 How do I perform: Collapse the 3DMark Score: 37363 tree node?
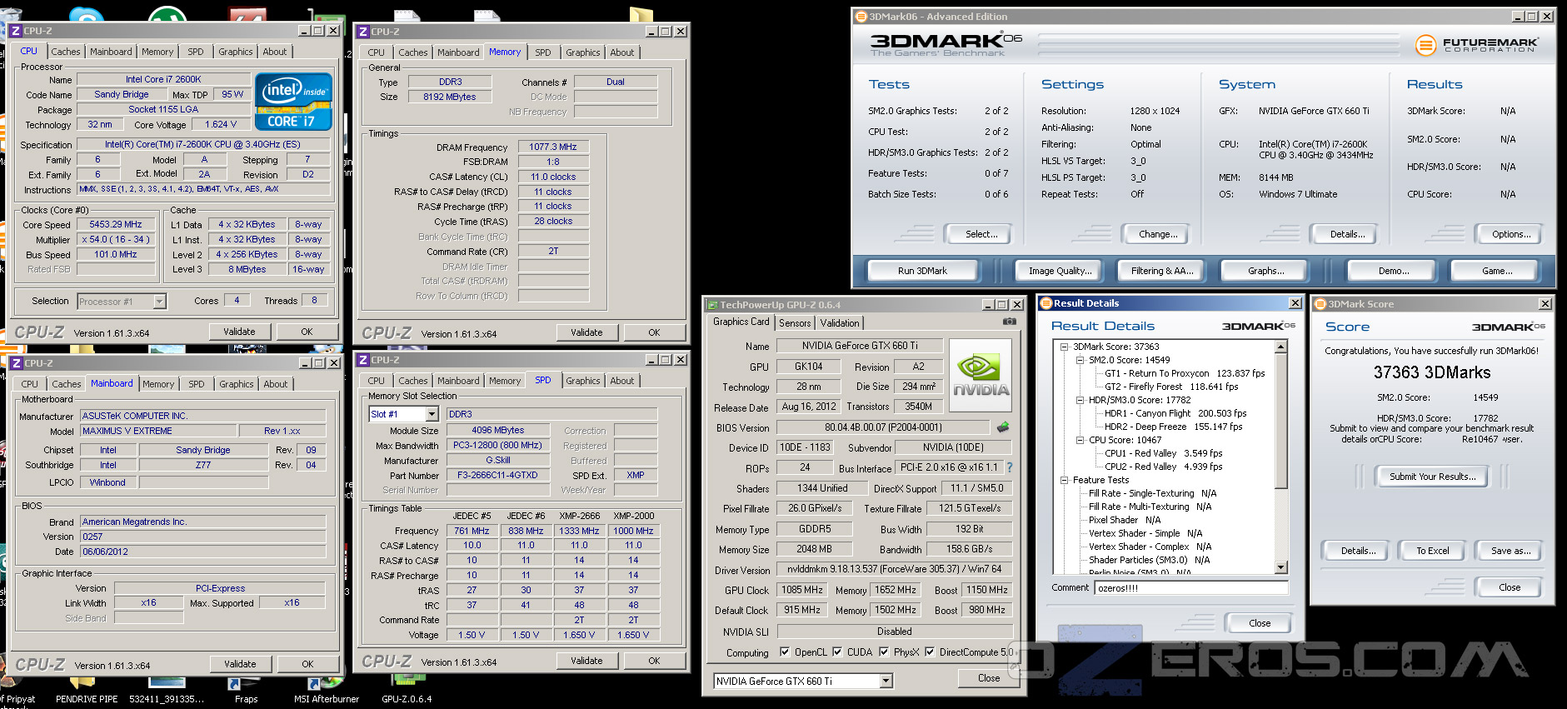click(1064, 347)
